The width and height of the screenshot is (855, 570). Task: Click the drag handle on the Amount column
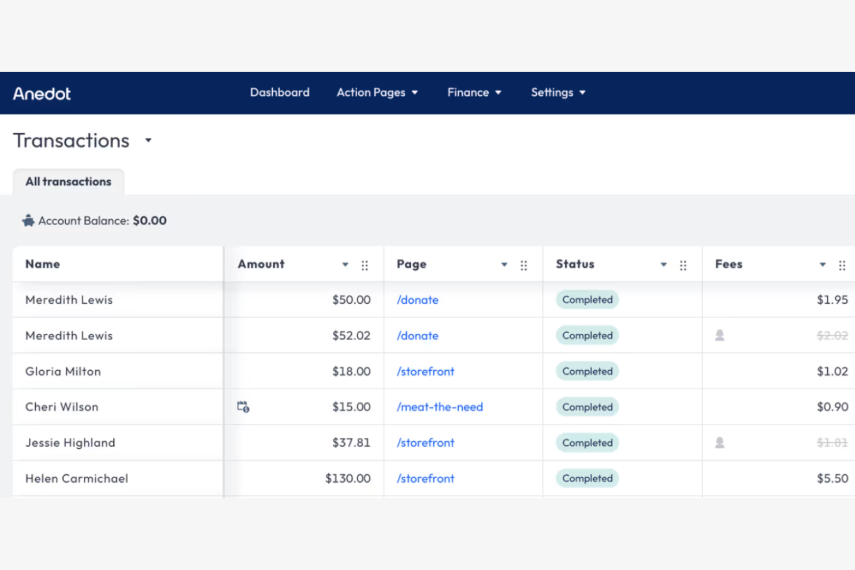[x=365, y=264]
